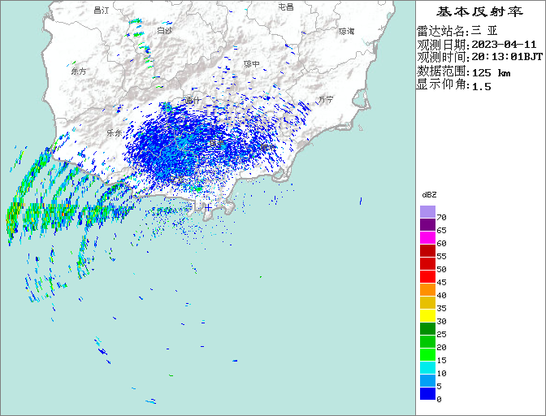546x416 pixels.
Task: Click the 45 label in the legend
Action: coord(441,283)
